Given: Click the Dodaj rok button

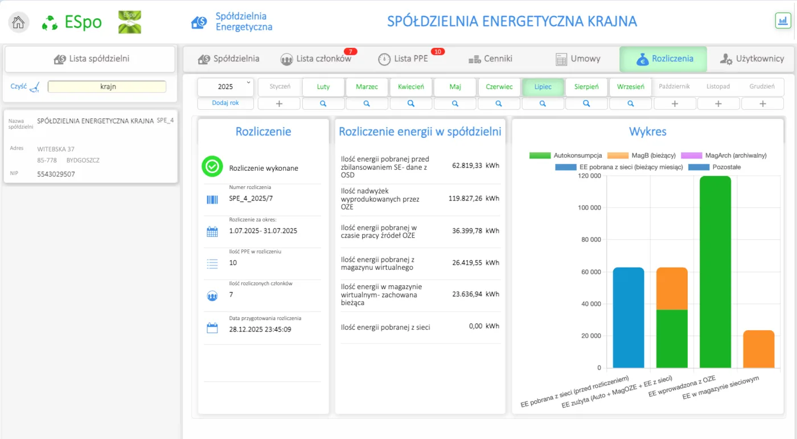Looking at the screenshot, I should 225,103.
